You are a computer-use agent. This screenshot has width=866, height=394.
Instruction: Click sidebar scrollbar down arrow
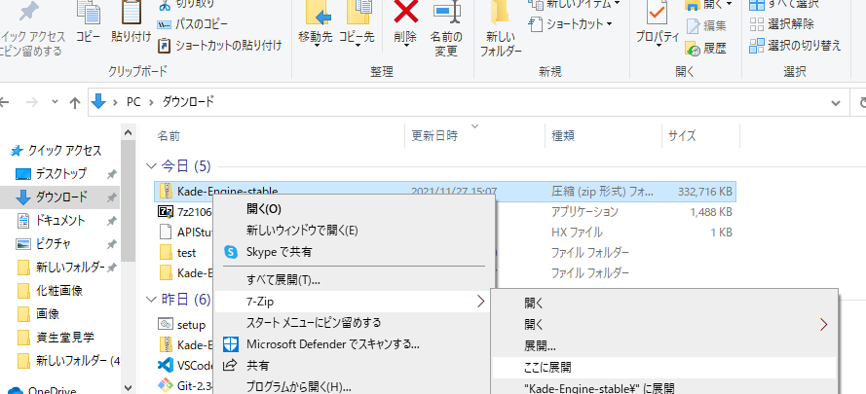coord(129,388)
